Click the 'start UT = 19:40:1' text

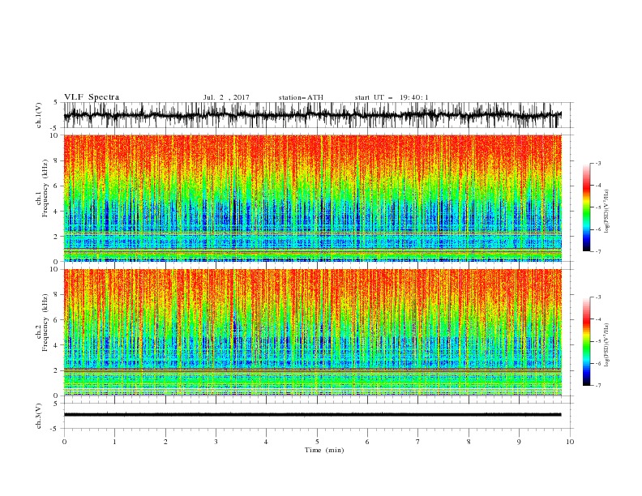(x=392, y=97)
